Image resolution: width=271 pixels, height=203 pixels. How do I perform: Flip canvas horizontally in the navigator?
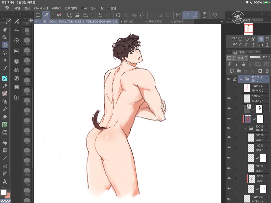(261, 45)
